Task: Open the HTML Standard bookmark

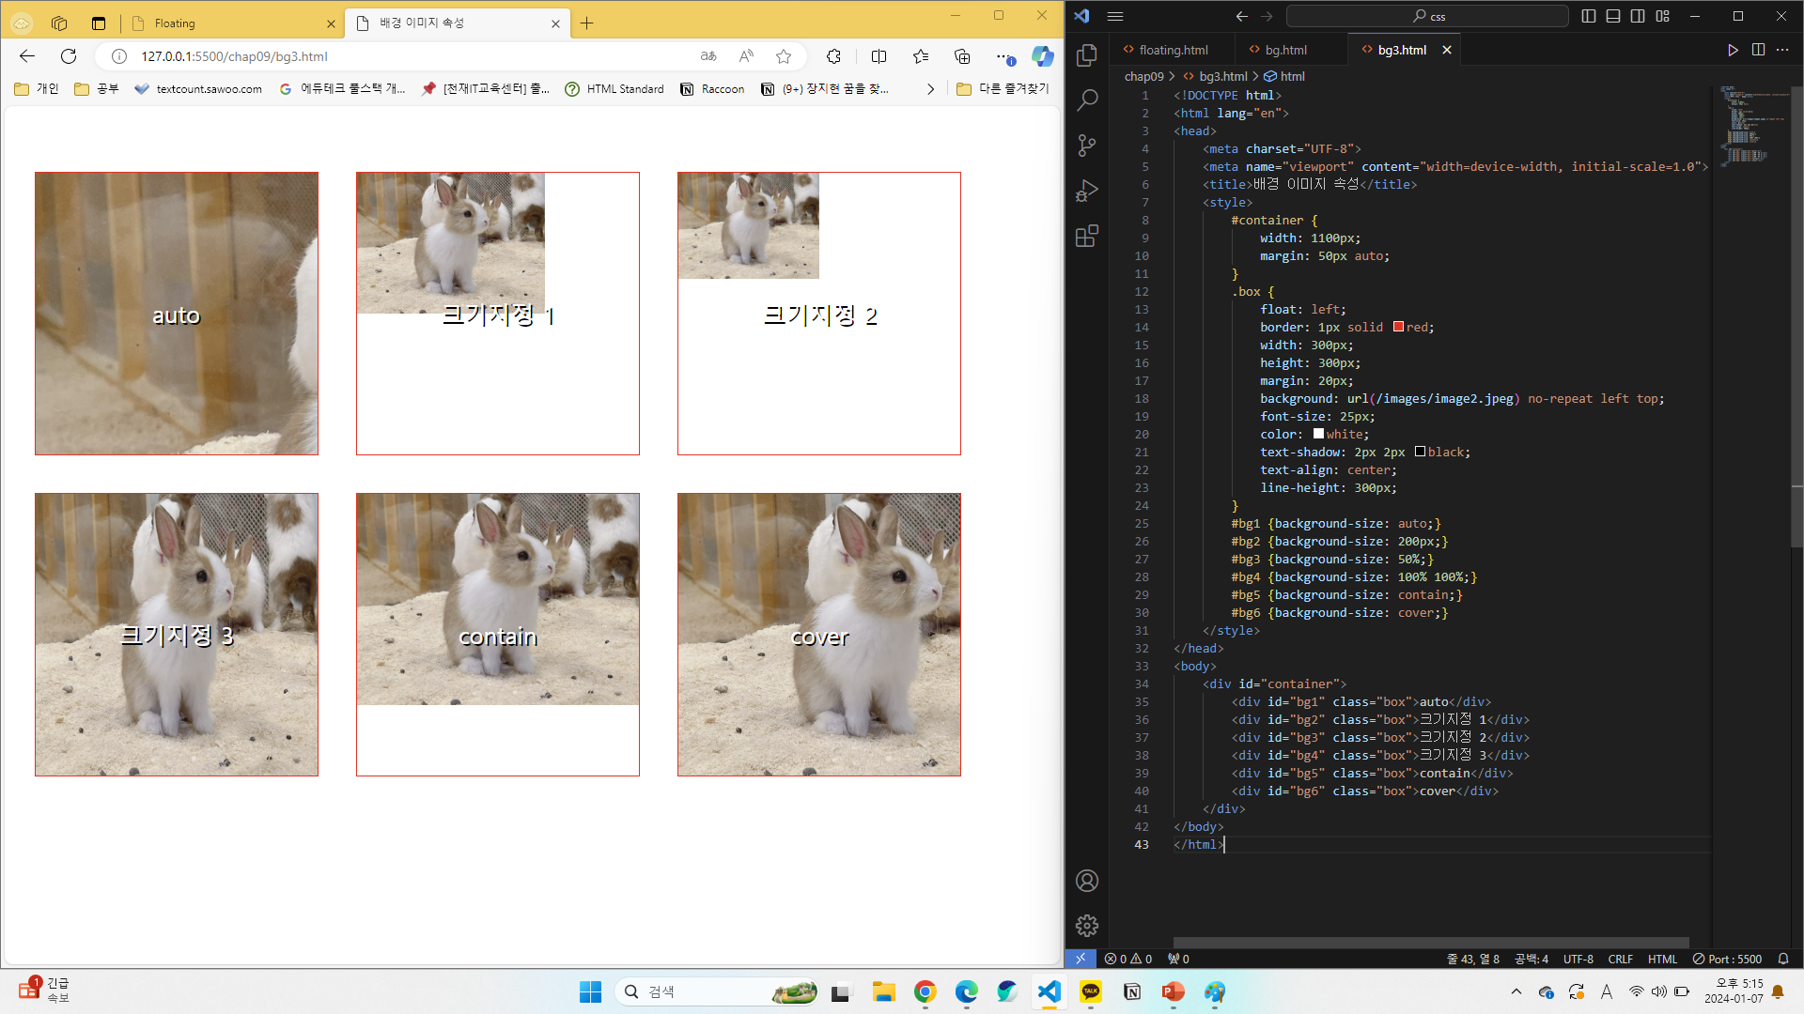Action: pyautogui.click(x=614, y=89)
